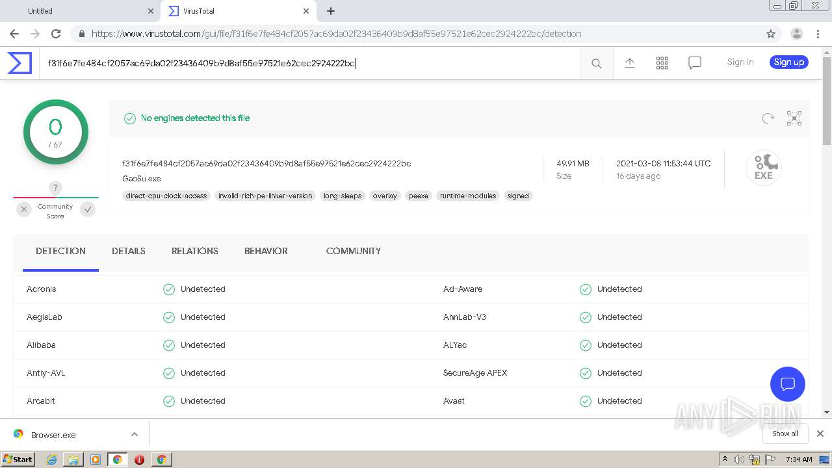Click the reanalyze refresh icon
This screenshot has height=468, width=832.
coord(768,118)
